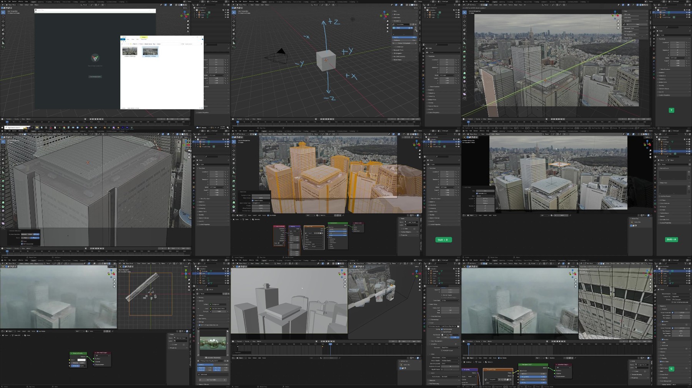The height and width of the screenshot is (388, 692).
Task: Play animation in window-closeup screenshot timeline
Action: tap(559, 341)
